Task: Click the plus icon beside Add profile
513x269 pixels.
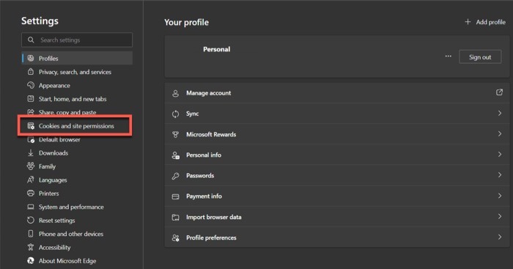Action: [468, 21]
